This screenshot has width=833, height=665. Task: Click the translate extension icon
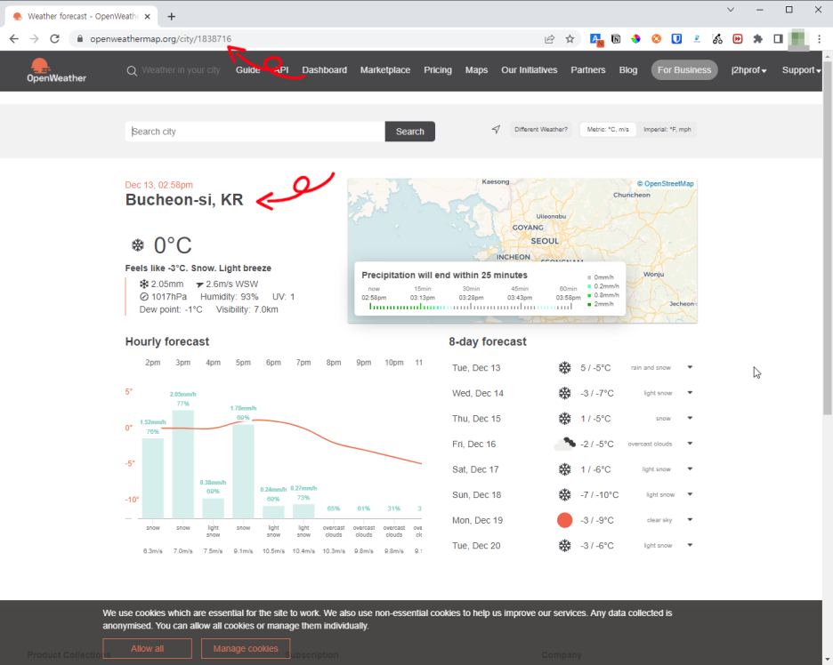pyautogui.click(x=596, y=39)
